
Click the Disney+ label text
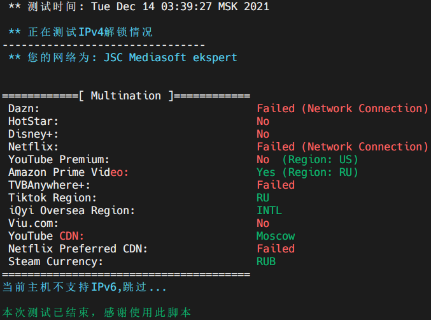point(33,134)
